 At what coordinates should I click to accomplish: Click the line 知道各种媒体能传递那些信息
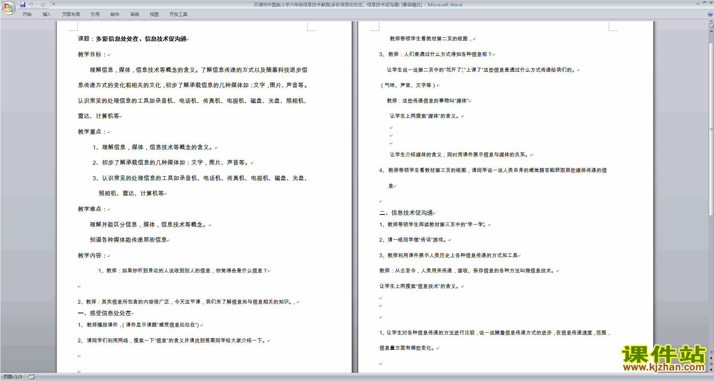pyautogui.click(x=128, y=240)
